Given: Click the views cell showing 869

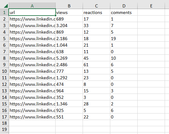Looking at the screenshot, I should [x=69, y=32].
